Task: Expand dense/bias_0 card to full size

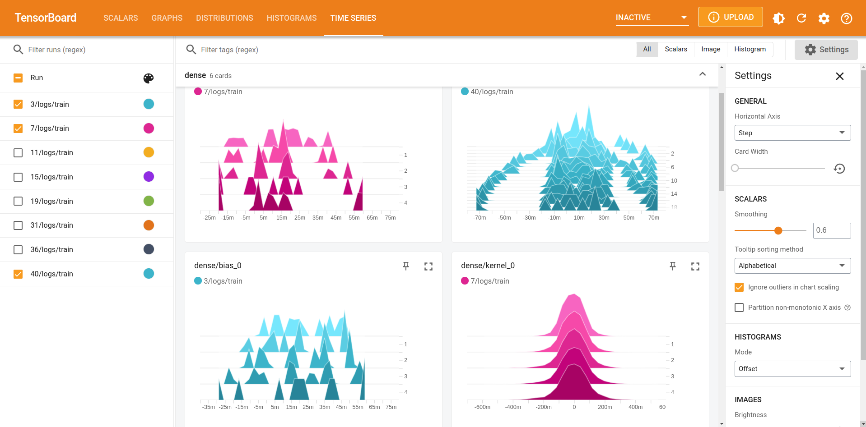Action: coord(428,266)
